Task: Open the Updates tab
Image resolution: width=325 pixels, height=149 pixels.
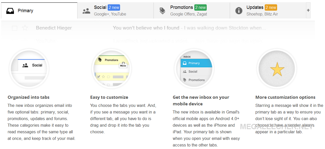Action: (x=268, y=11)
